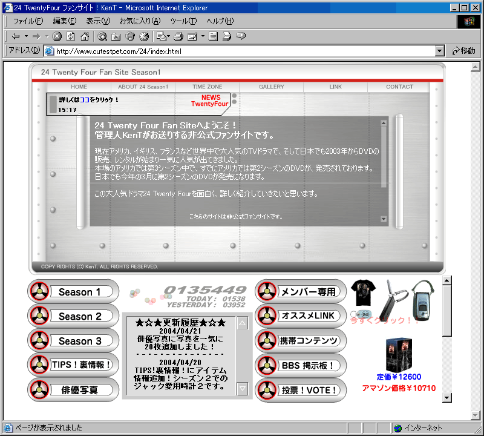This screenshot has height=436, width=484.
Task: Open the BBS 掲示板！ button
Action: click(301, 366)
